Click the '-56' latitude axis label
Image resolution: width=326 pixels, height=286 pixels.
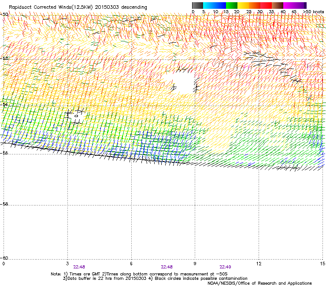[x=4, y=153]
